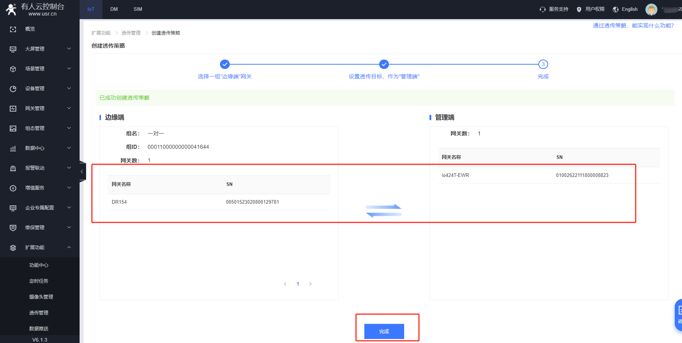Click the globe icon for English
The height and width of the screenshot is (343, 682).
click(615, 9)
